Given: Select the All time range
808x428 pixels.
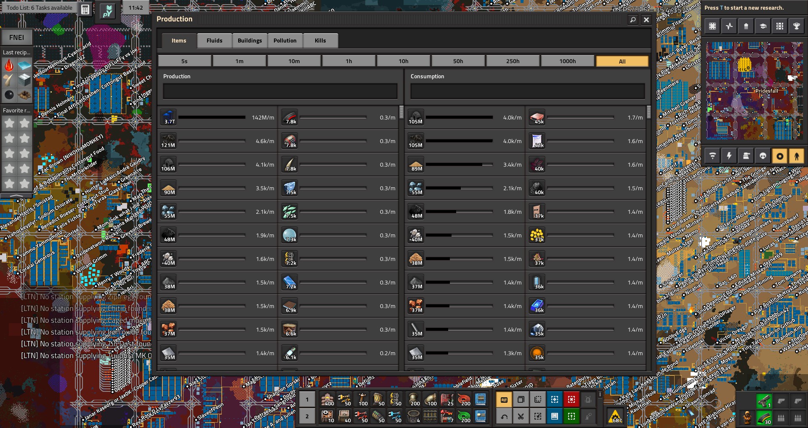Looking at the screenshot, I should (x=622, y=61).
